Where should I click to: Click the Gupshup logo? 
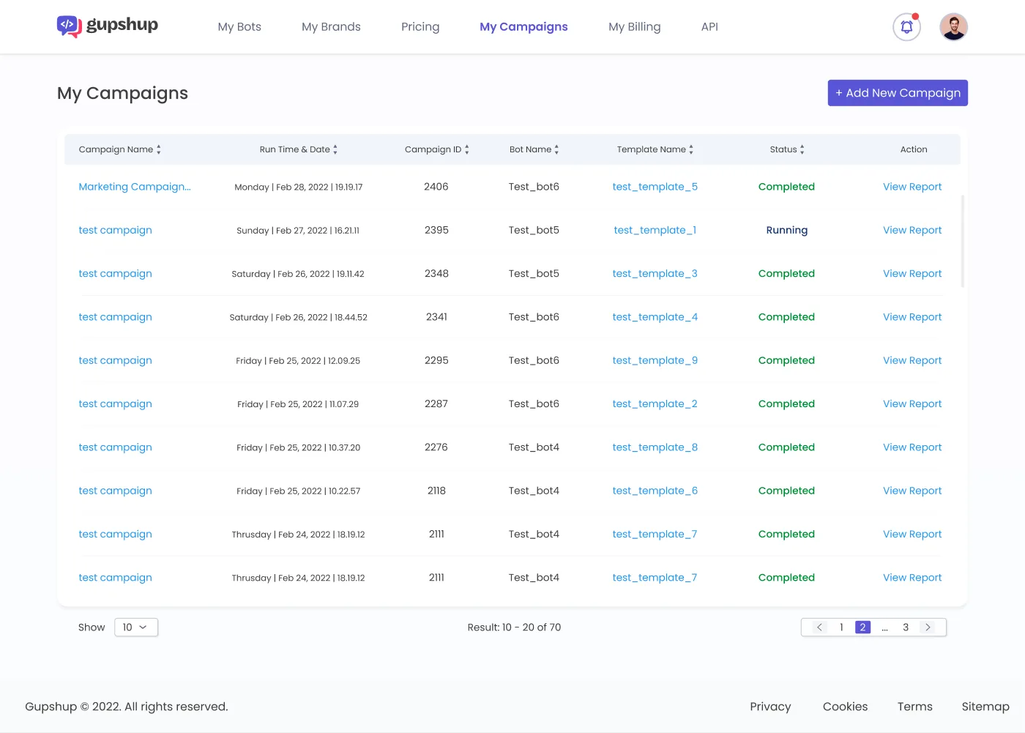point(108,26)
